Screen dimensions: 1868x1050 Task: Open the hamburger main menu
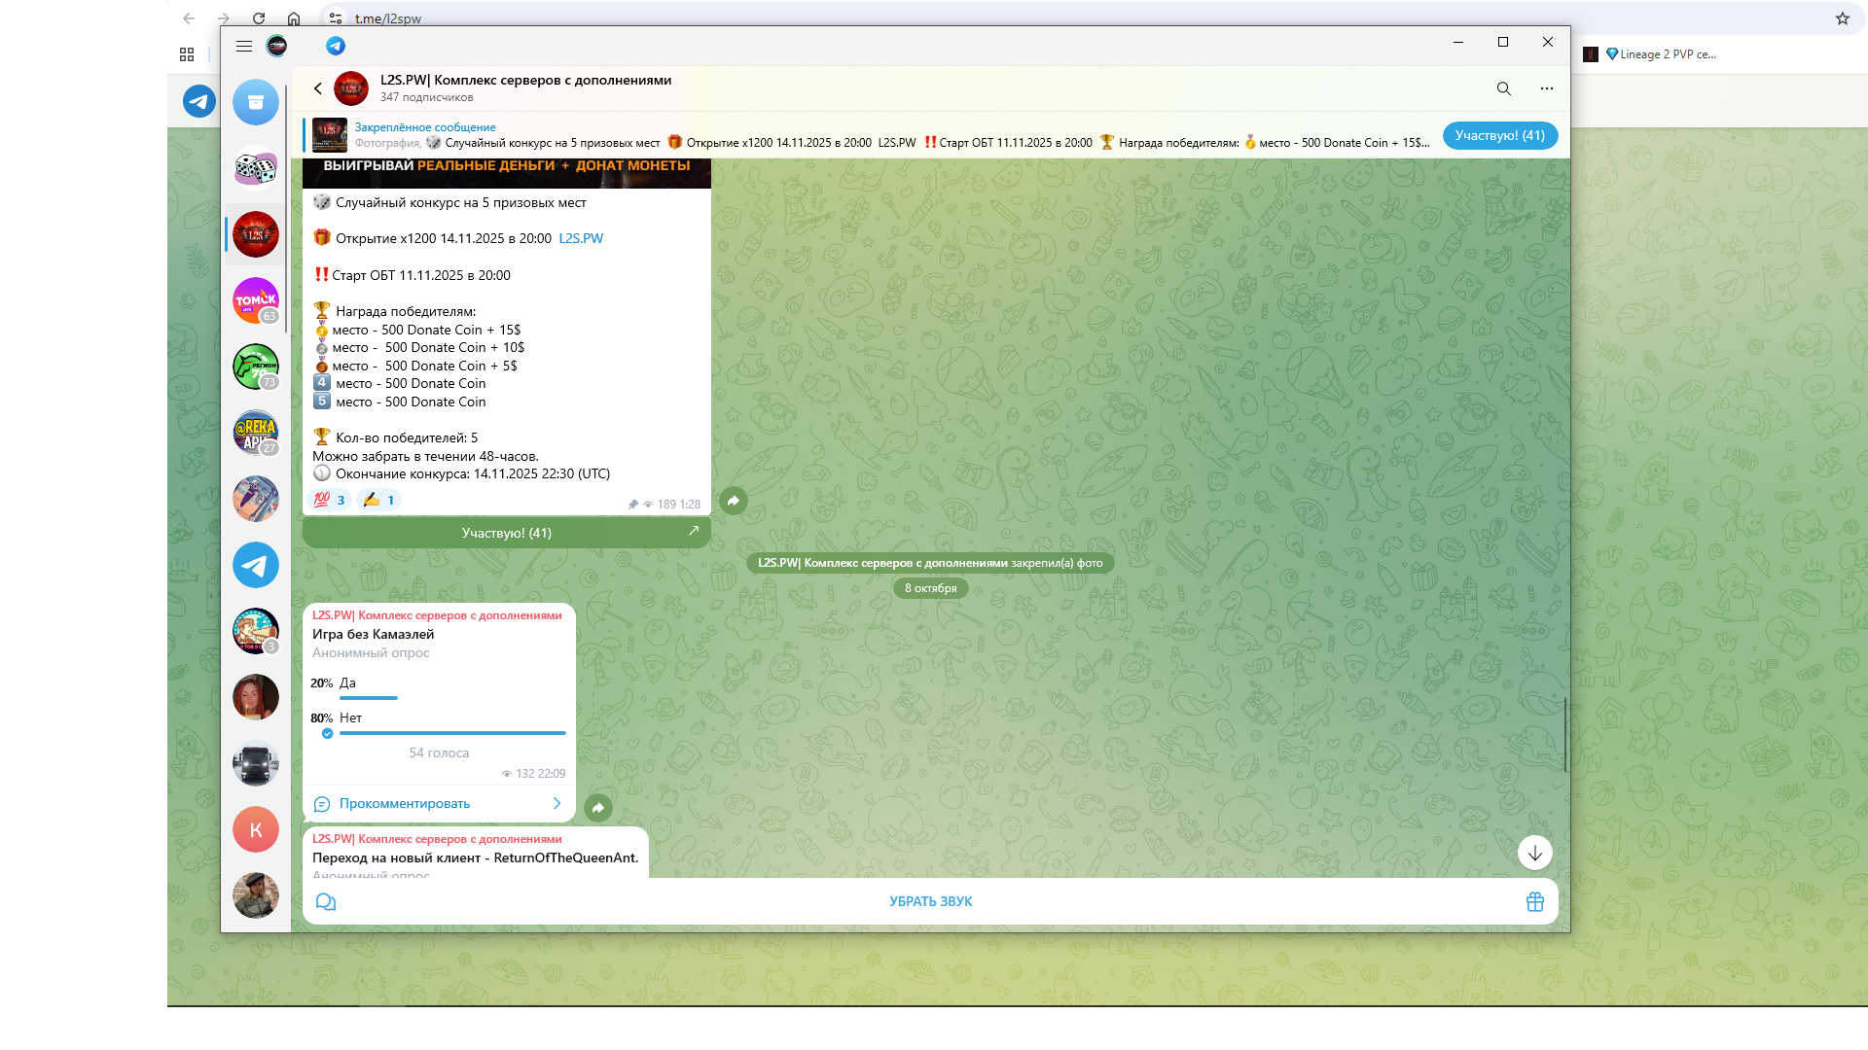pos(244,46)
